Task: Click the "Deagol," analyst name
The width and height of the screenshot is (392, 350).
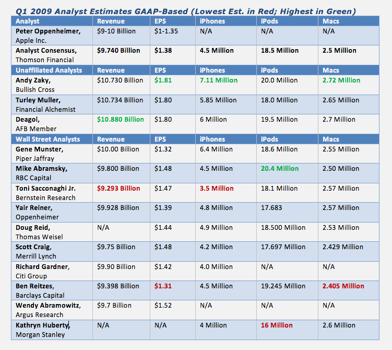Action: [28, 120]
